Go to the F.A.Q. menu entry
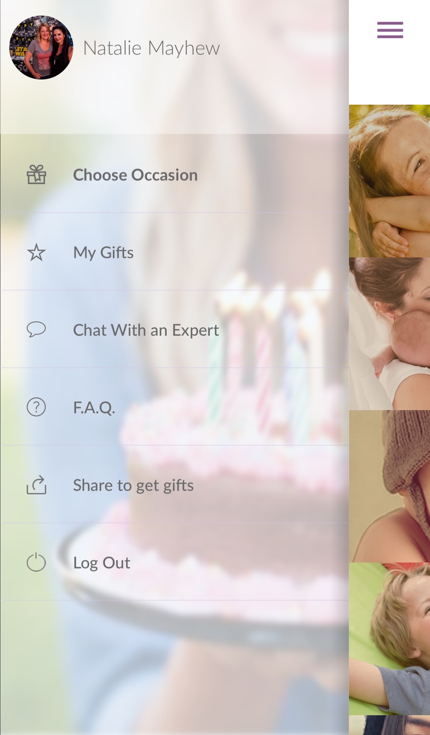 tap(174, 407)
